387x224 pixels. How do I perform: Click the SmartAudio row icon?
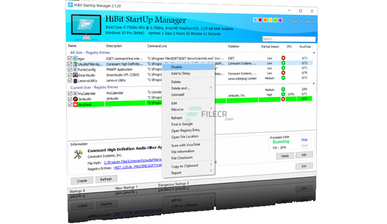click(75, 75)
